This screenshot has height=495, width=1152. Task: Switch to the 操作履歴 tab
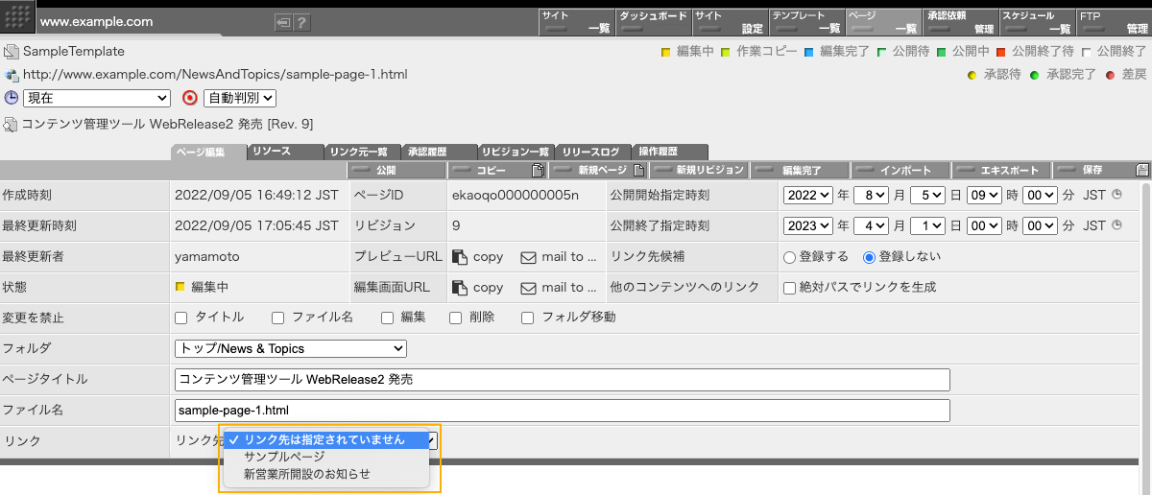[x=670, y=152]
